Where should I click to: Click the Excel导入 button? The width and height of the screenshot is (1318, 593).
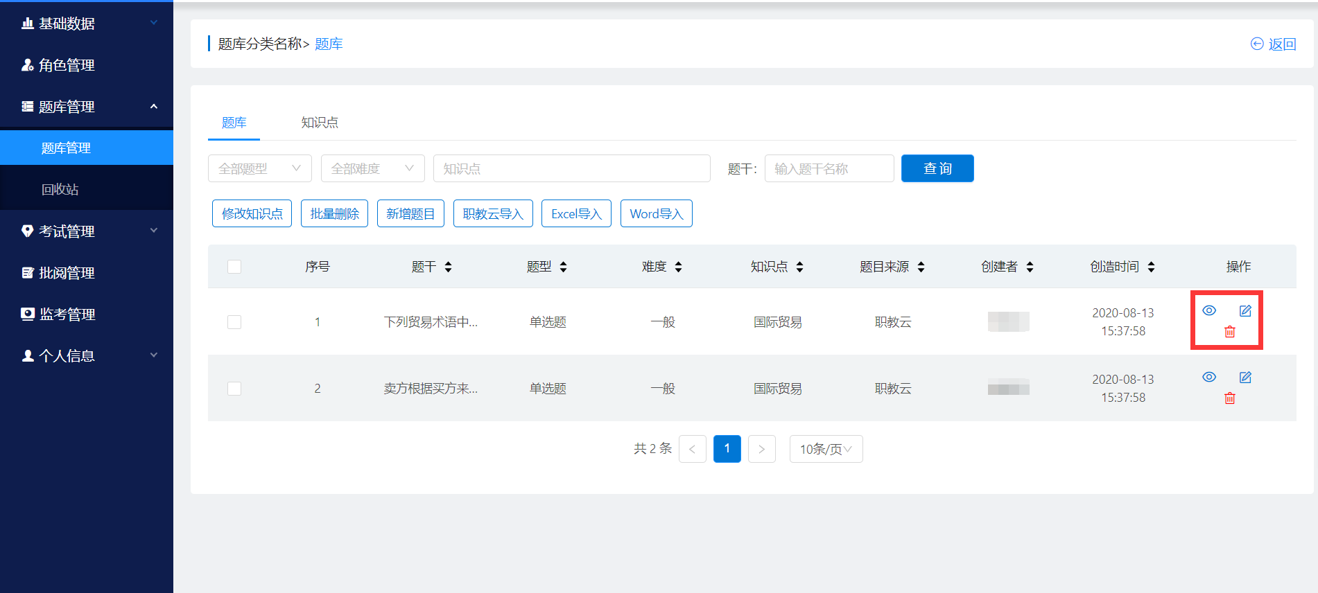(576, 213)
